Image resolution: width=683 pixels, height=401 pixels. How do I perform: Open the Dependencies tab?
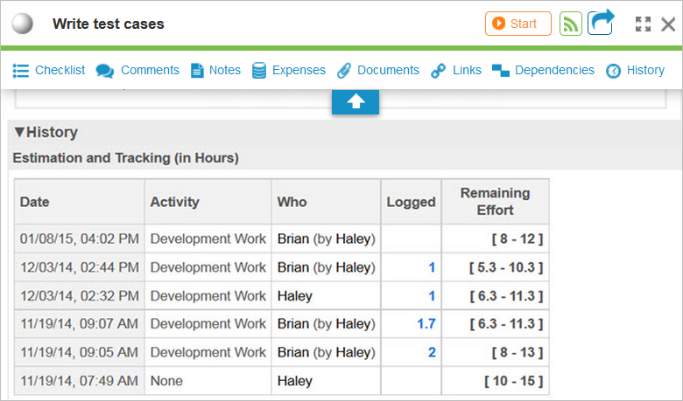543,70
